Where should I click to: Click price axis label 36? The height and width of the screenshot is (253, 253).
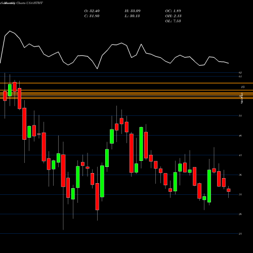(x=240, y=175)
